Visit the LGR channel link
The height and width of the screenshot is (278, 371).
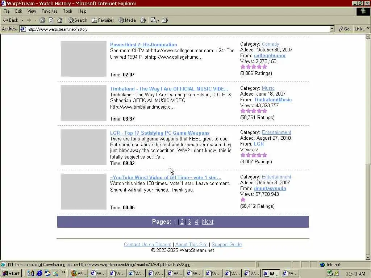pyautogui.click(x=259, y=144)
